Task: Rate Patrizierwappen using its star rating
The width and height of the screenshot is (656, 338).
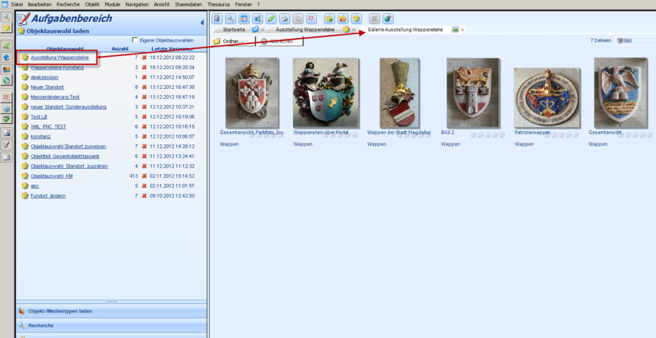Action: [x=561, y=135]
